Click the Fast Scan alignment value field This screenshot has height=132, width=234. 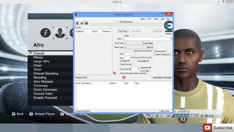tap(135, 69)
